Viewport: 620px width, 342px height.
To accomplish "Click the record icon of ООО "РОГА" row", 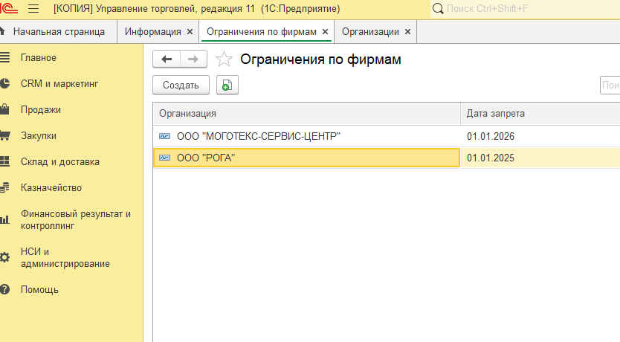I will [x=164, y=158].
